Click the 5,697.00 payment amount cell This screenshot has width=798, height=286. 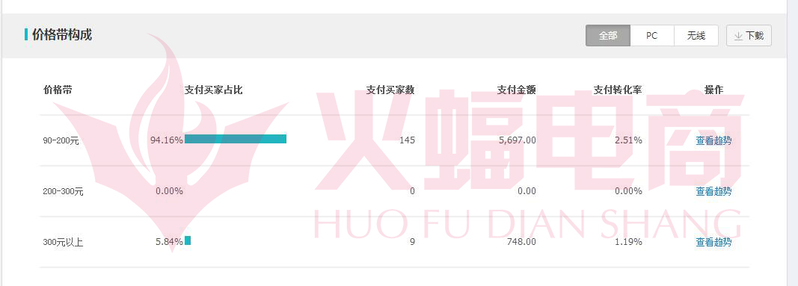click(x=518, y=140)
